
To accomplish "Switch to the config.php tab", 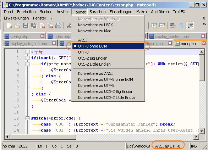I will (x=24, y=36).
